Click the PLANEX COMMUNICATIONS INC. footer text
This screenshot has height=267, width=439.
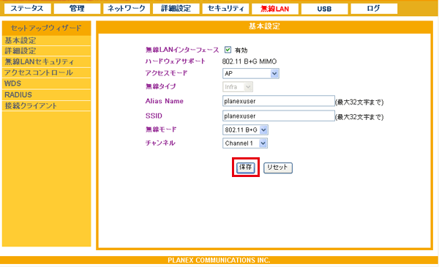pos(219,260)
